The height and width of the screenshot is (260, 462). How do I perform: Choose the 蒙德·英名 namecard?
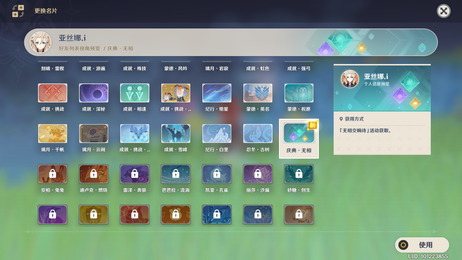pos(258,93)
